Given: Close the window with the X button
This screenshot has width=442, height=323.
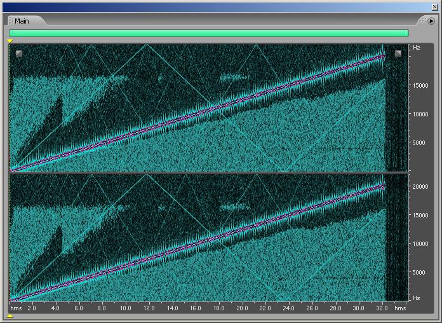Looking at the screenshot, I should [x=435, y=7].
